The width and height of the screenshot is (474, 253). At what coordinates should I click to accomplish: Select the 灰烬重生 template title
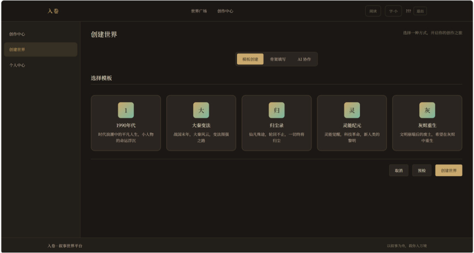click(427, 125)
